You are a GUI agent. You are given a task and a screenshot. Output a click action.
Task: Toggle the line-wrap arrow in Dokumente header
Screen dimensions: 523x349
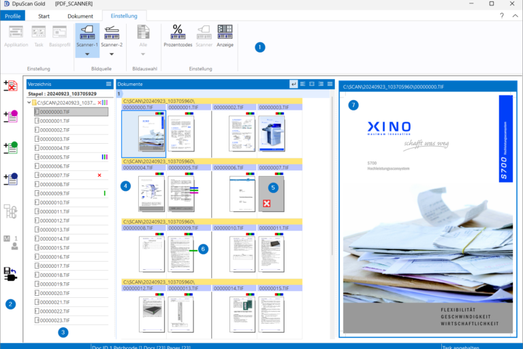click(294, 84)
